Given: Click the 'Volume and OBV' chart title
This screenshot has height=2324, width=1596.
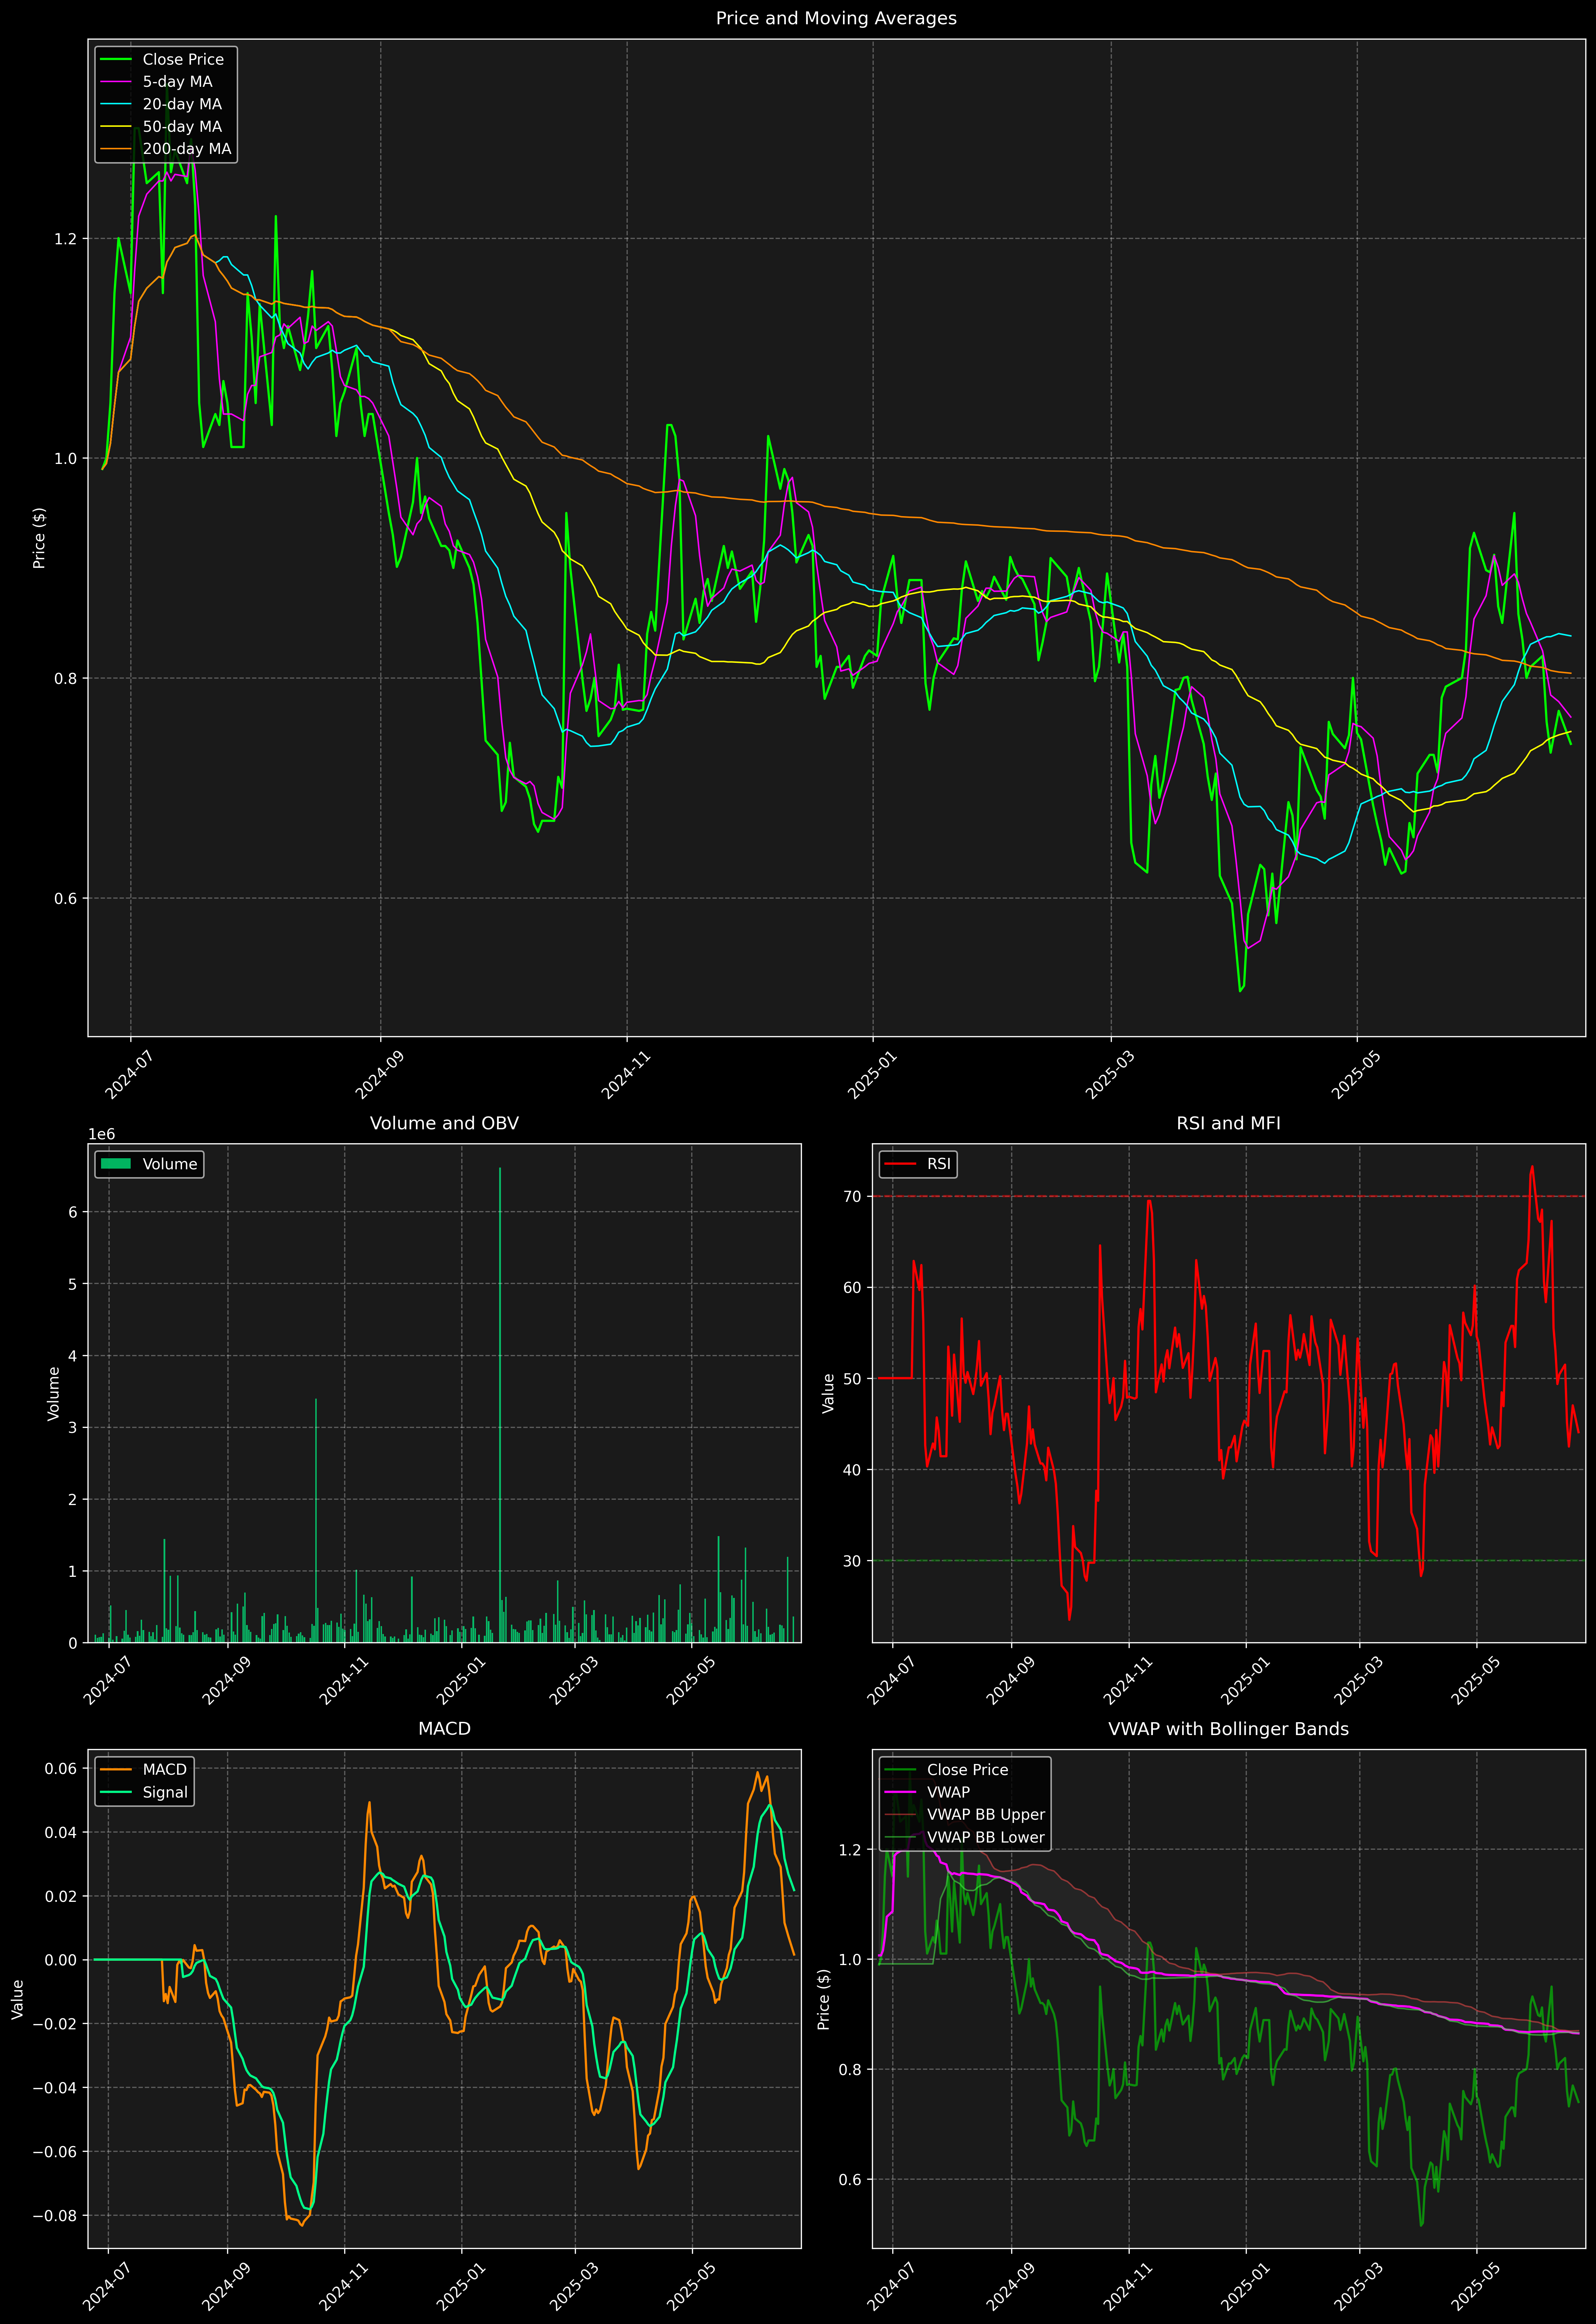Looking at the screenshot, I should pos(444,1123).
